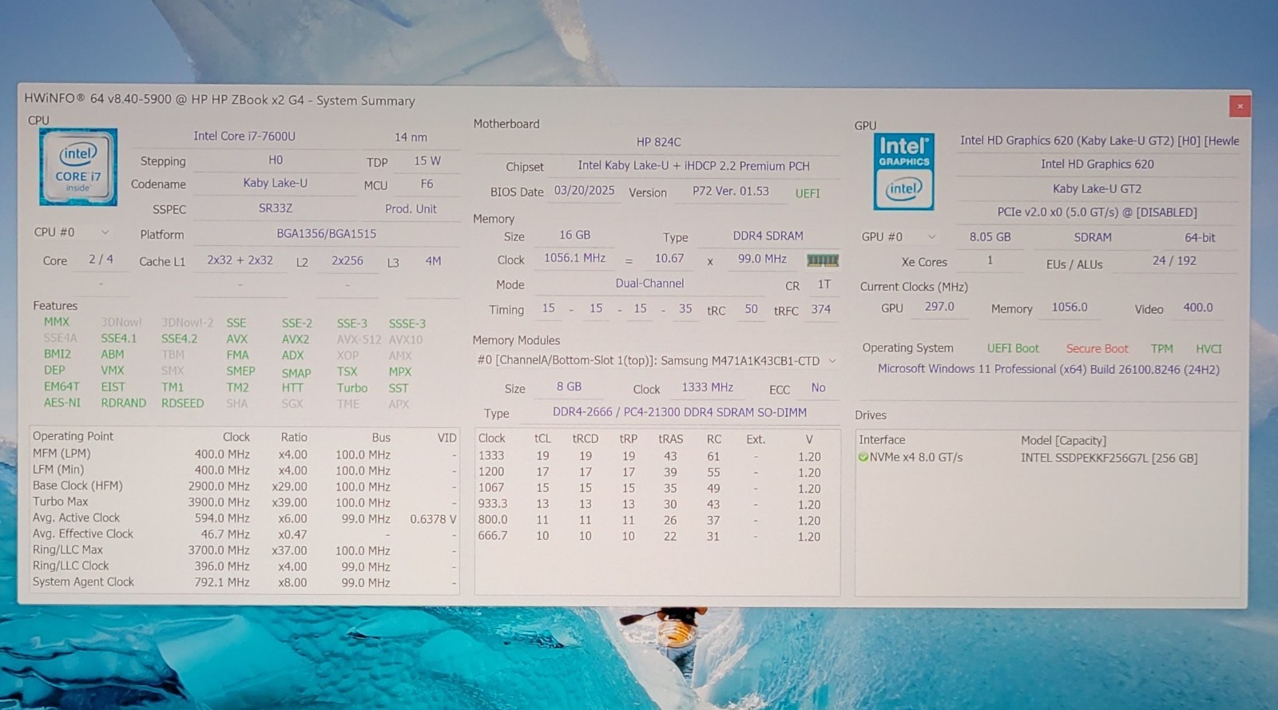Image resolution: width=1278 pixels, height=710 pixels.
Task: Click the PCIe v2.0 x0 DISABLED field
Action: (x=1097, y=212)
